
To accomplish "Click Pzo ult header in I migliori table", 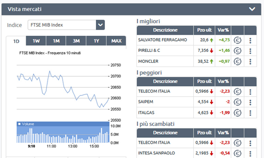I will point(205,30).
